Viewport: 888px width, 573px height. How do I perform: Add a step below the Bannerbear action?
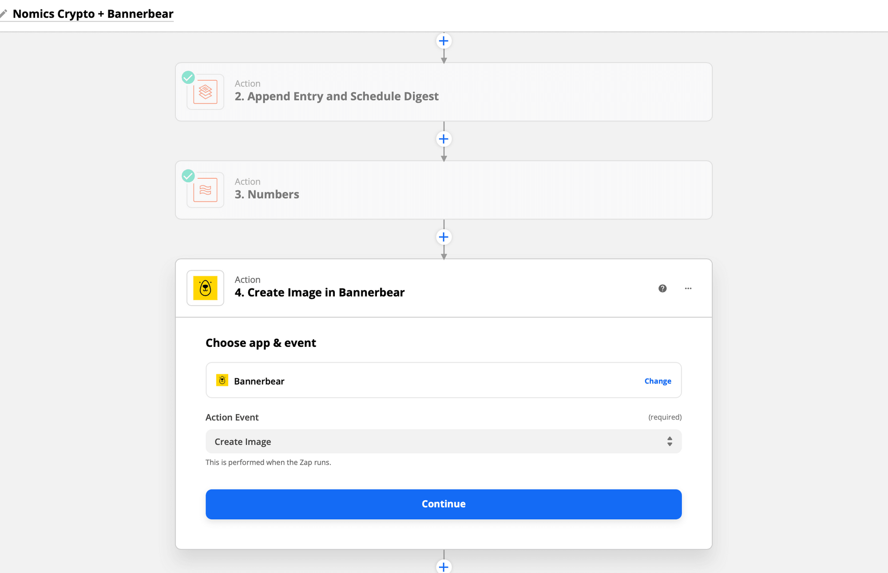click(x=444, y=566)
